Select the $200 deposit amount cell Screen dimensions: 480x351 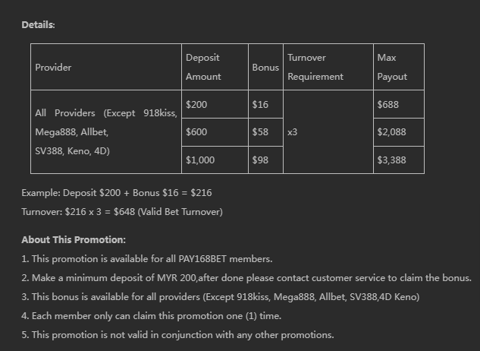(x=196, y=105)
